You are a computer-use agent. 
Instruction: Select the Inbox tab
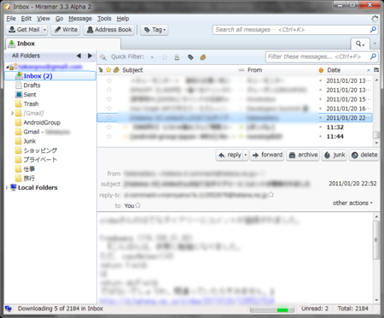pyautogui.click(x=63, y=44)
